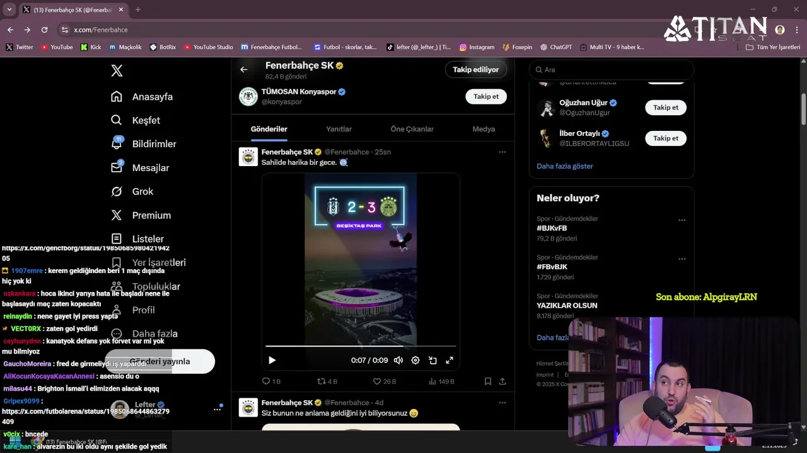Open Fenerbahçe SK avatar on 25sn post
Image resolution: width=807 pixels, height=453 pixels.
coord(248,157)
